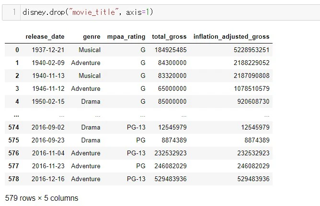This screenshot has width=320, height=206.
Task: Click line number 1 of the code cell
Action: click(x=14, y=12)
